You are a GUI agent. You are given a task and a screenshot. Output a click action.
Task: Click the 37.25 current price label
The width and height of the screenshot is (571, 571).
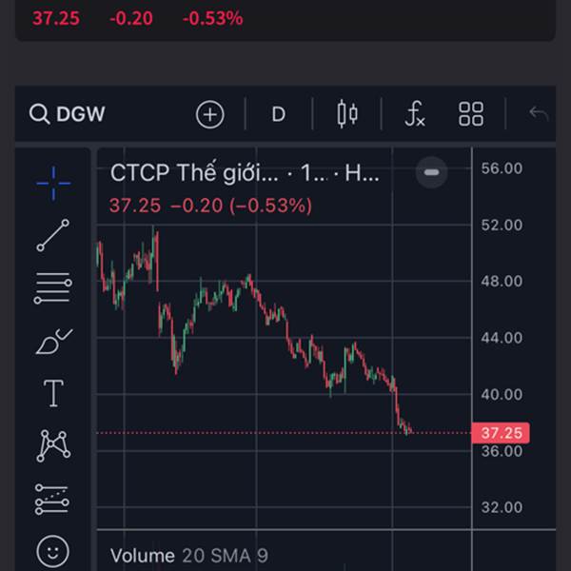point(502,433)
